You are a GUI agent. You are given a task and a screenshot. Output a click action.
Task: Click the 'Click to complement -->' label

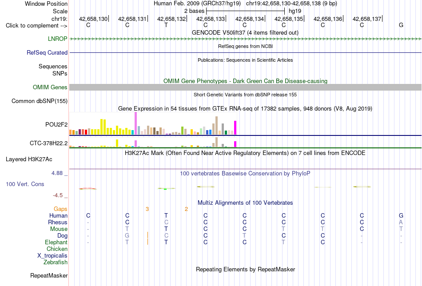click(36, 26)
